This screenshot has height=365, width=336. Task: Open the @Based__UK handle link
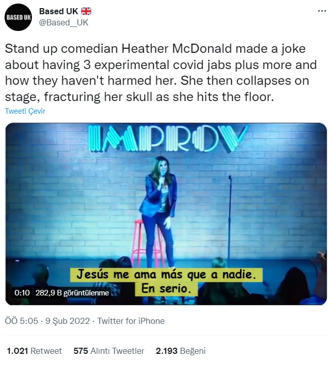coord(60,22)
